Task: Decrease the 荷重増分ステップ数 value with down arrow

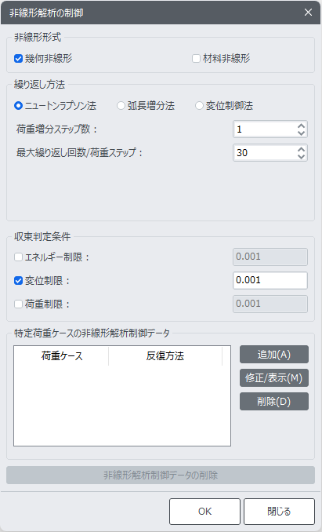Action: [301, 133]
